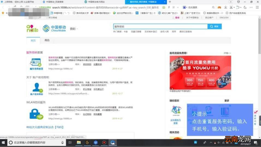Image resolution: width=261 pixels, height=147 pixels.
Task: Click the ENGLISH link in top bar
Action: [x=224, y=18]
